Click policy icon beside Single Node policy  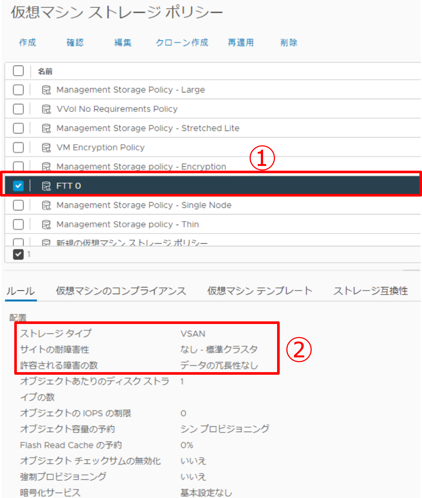pyautogui.click(x=46, y=205)
